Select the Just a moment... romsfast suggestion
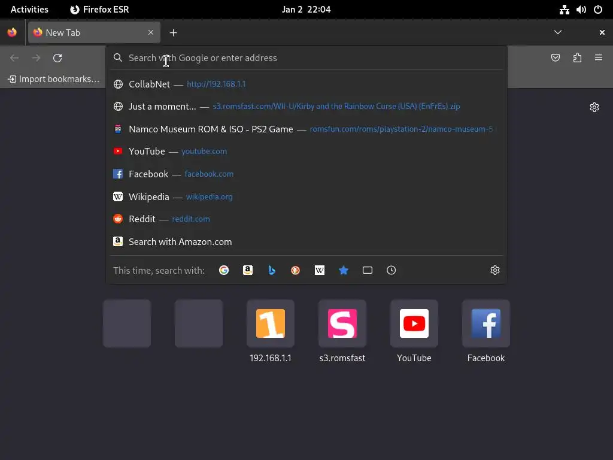 pos(306,107)
